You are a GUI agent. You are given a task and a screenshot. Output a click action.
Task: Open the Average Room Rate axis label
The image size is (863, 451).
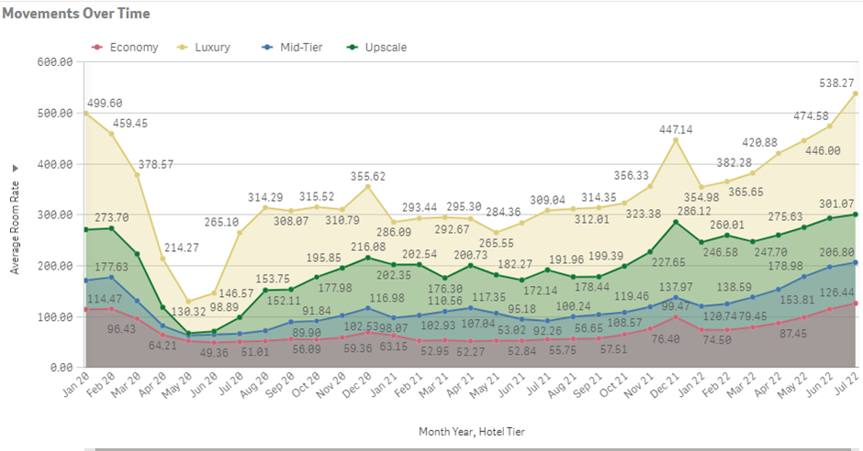pos(15,227)
